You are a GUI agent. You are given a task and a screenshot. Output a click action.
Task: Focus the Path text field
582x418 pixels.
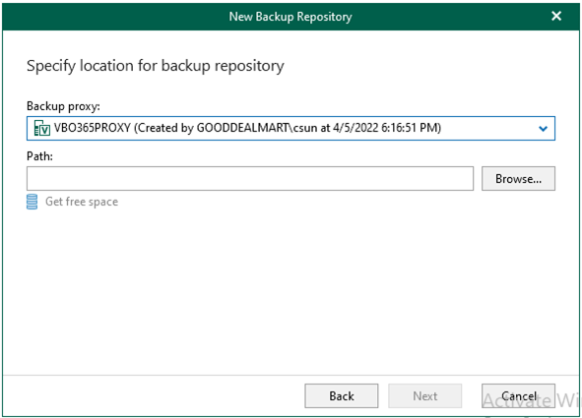click(250, 179)
